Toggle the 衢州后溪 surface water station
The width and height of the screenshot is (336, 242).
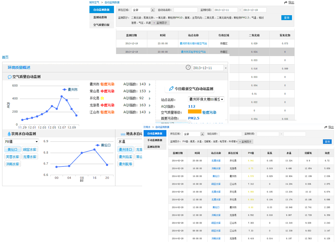click(125, 157)
